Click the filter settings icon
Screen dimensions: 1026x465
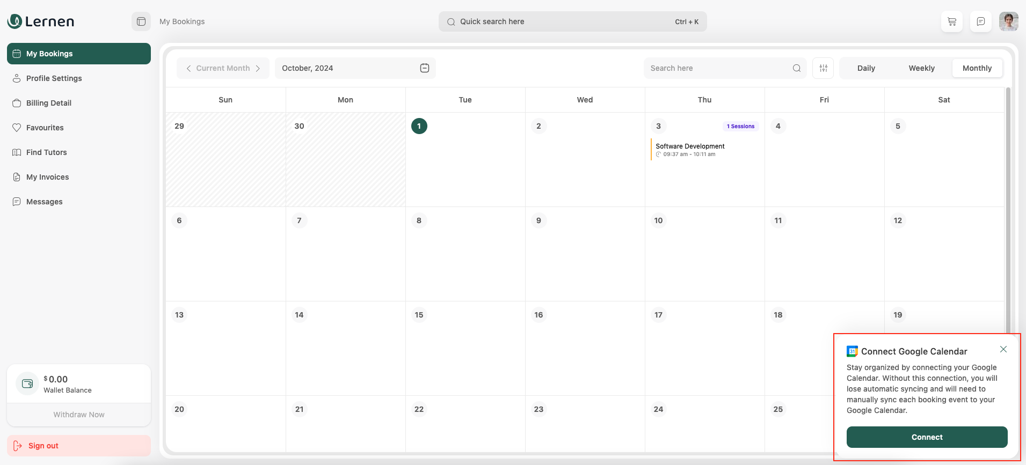pyautogui.click(x=823, y=68)
